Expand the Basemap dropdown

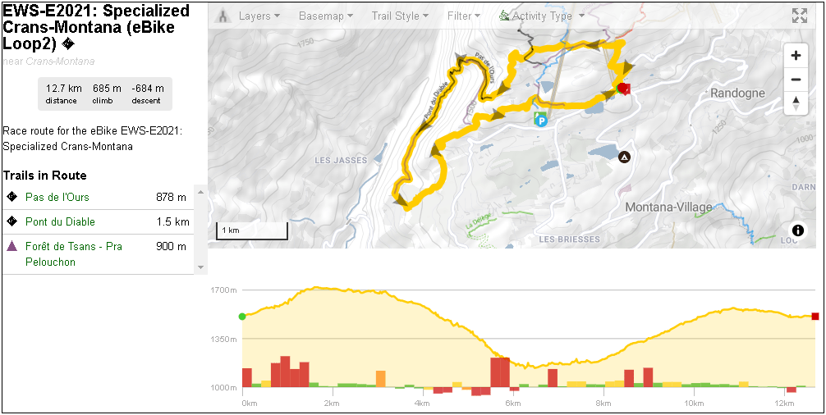pyautogui.click(x=325, y=16)
